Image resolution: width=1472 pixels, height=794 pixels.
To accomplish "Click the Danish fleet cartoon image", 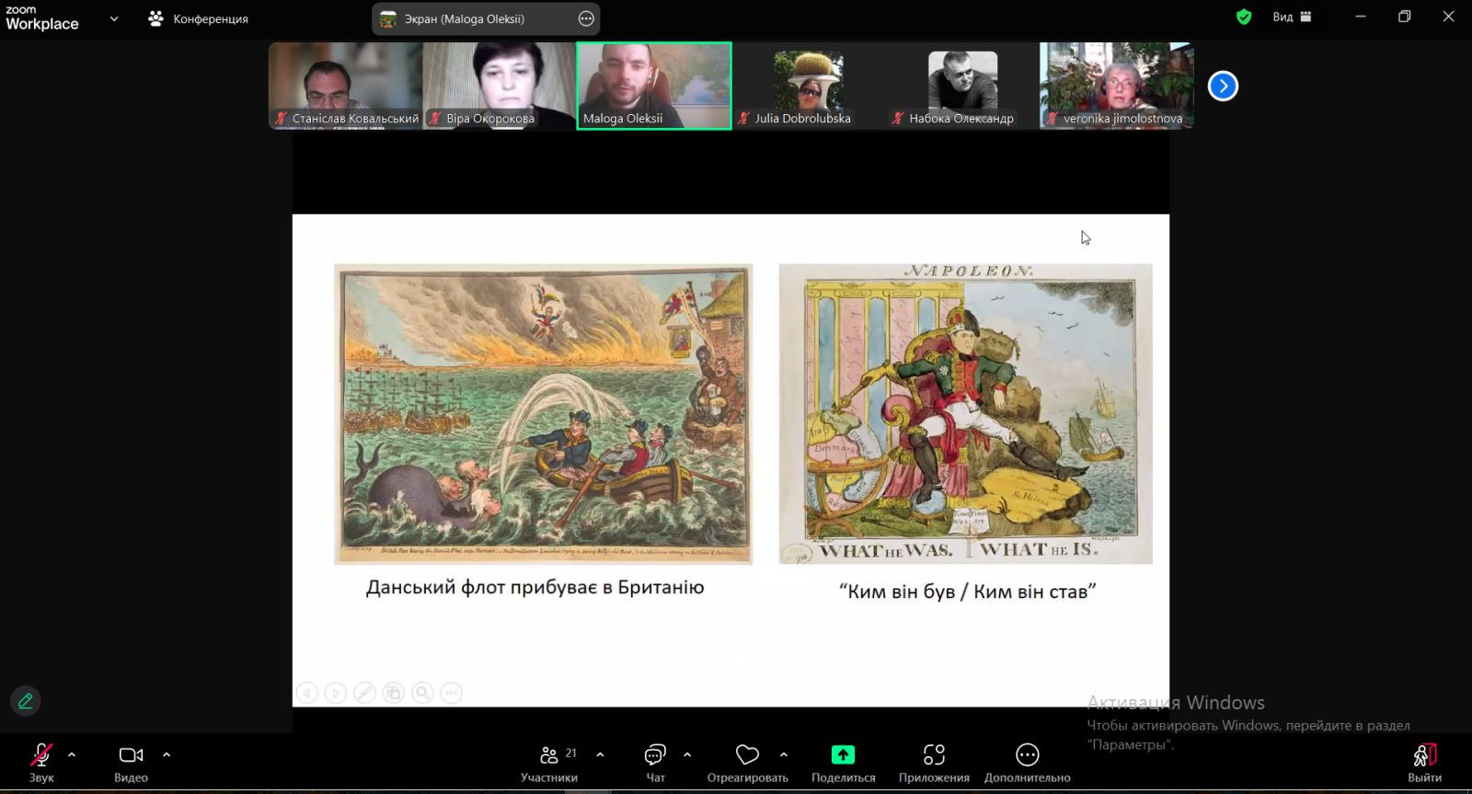I will (543, 414).
